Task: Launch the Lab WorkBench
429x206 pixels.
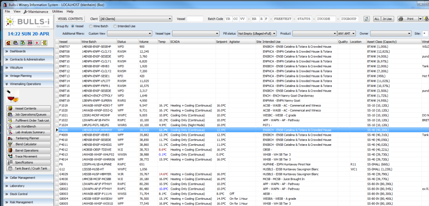Action: click(28, 126)
